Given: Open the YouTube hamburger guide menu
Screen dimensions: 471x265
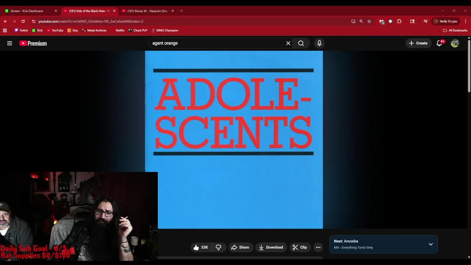Looking at the screenshot, I should 10,43.
